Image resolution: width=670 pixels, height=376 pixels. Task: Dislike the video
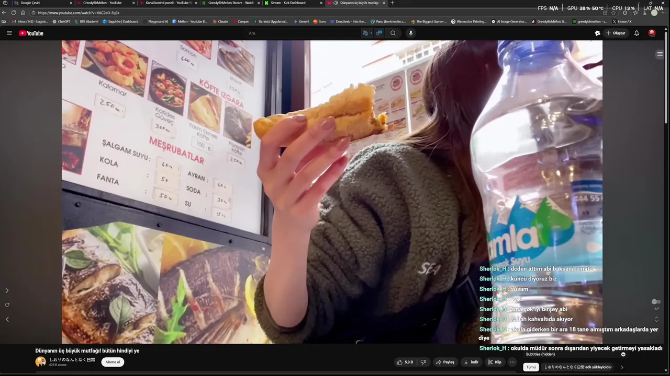click(423, 362)
